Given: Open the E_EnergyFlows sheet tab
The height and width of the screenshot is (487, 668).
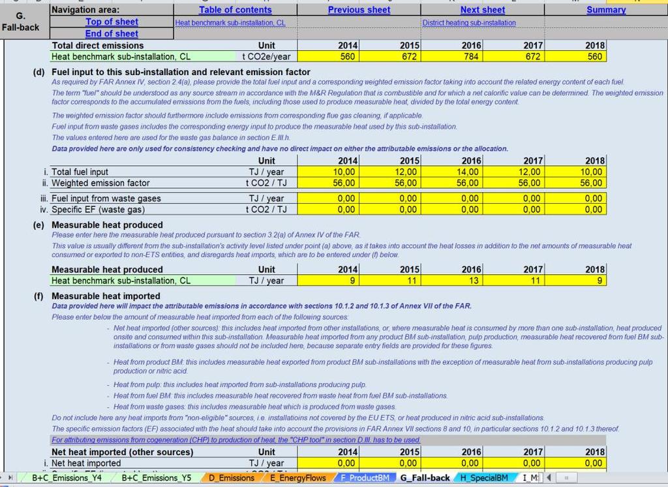Looking at the screenshot, I should 297,478.
